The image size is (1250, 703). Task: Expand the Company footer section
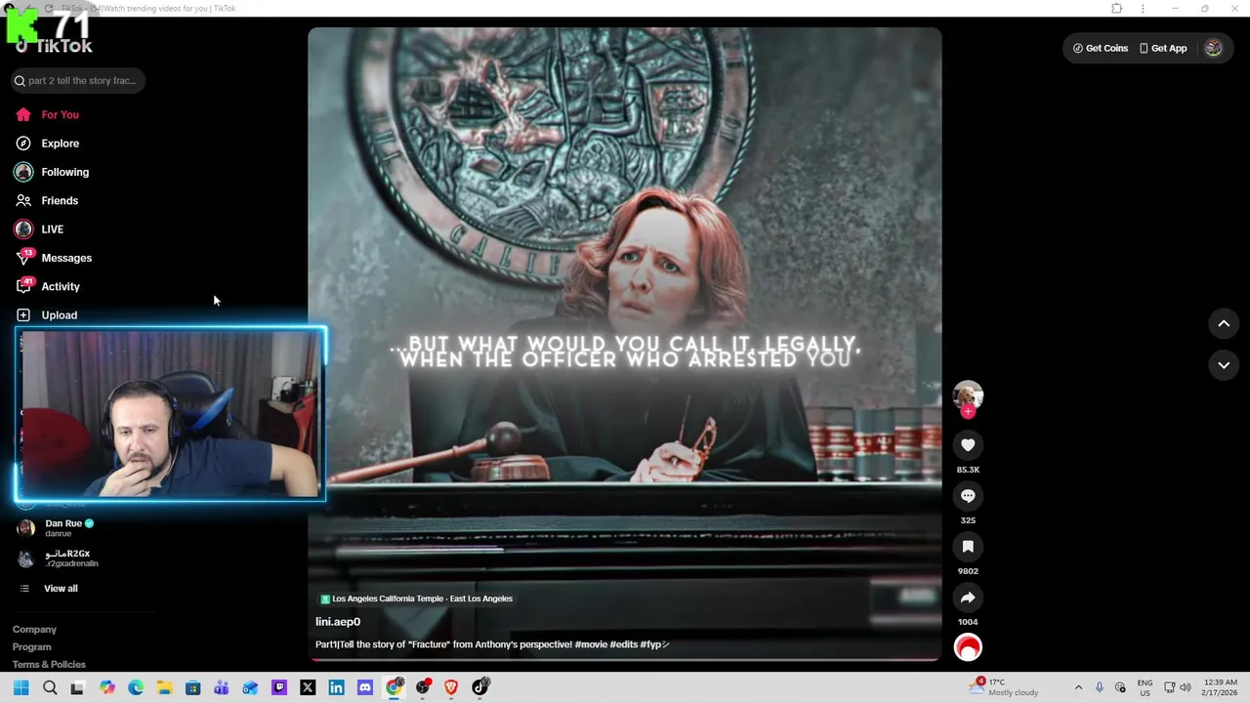point(34,630)
